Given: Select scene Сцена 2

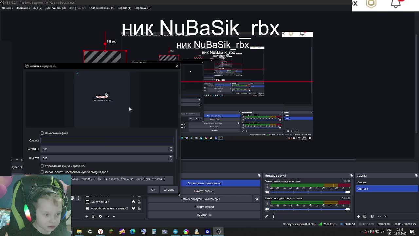Looking at the screenshot, I should 387,189.
